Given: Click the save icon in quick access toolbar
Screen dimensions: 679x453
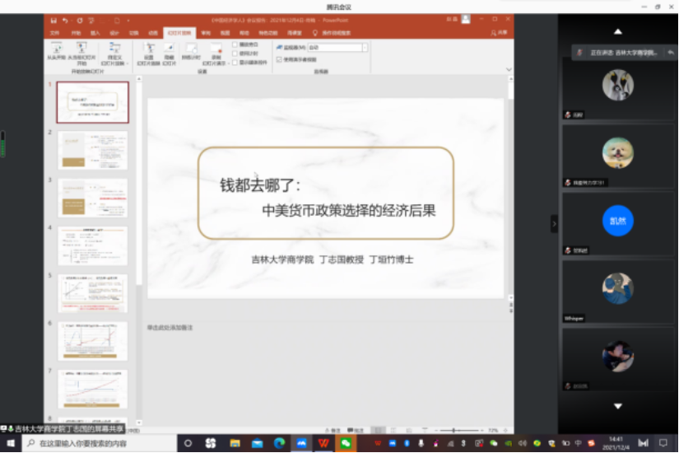Looking at the screenshot, I should click(x=53, y=20).
